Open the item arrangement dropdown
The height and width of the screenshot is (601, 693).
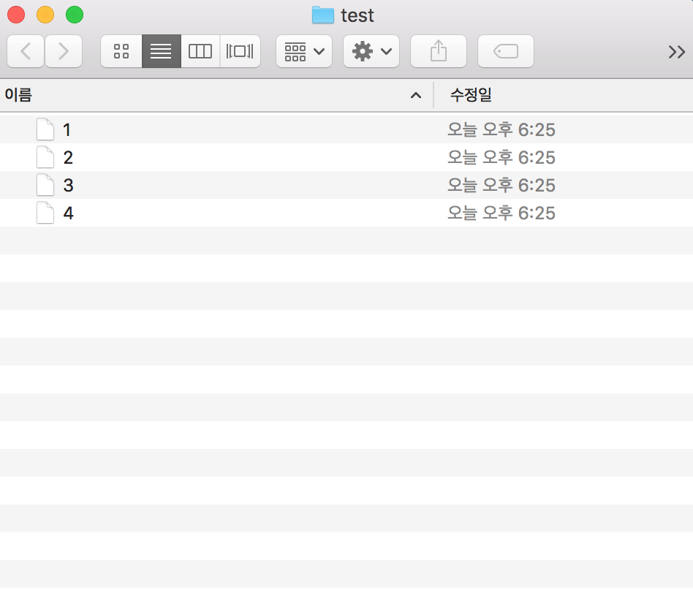click(304, 51)
